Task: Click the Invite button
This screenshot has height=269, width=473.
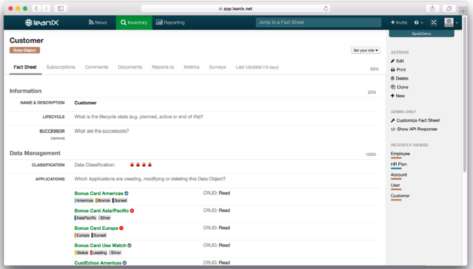Action: [399, 23]
